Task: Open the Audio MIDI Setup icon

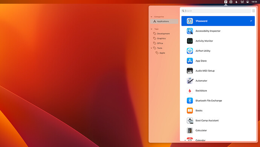Action: tap(190, 71)
